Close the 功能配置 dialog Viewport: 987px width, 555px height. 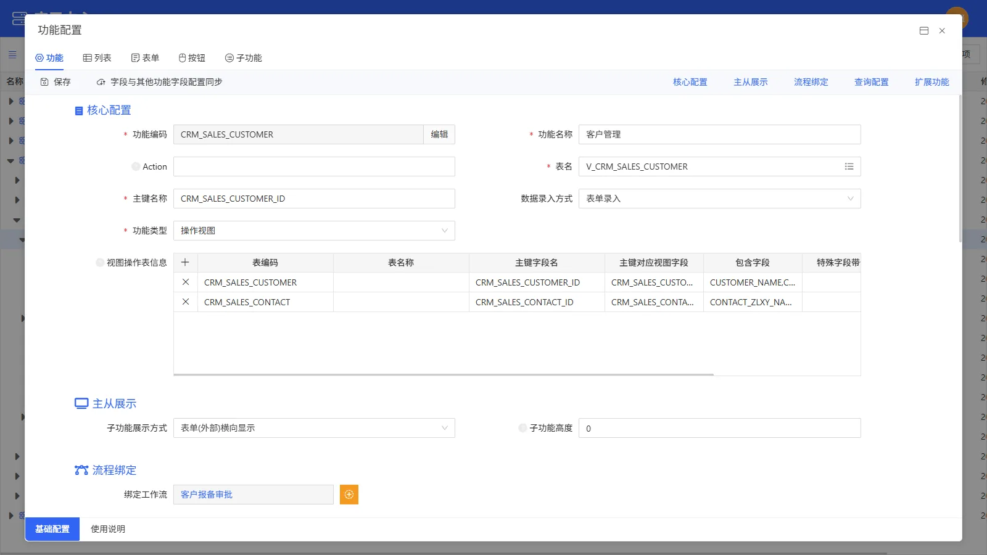(942, 31)
